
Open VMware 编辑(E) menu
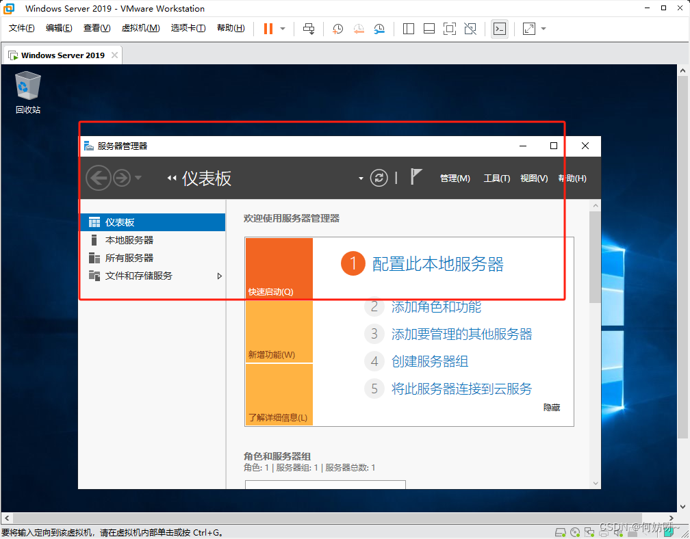[59, 28]
